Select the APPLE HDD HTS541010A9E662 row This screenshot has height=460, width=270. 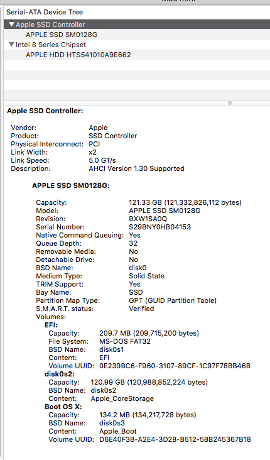pyautogui.click(x=137, y=55)
